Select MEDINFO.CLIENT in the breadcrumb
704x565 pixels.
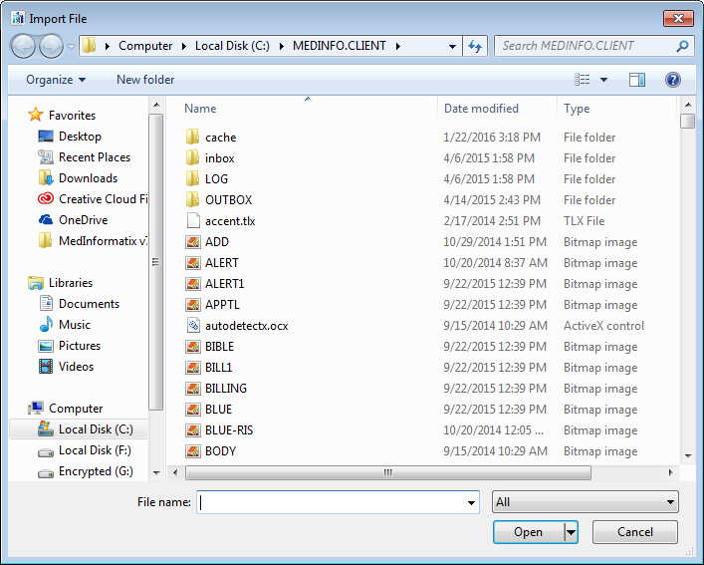click(x=340, y=46)
